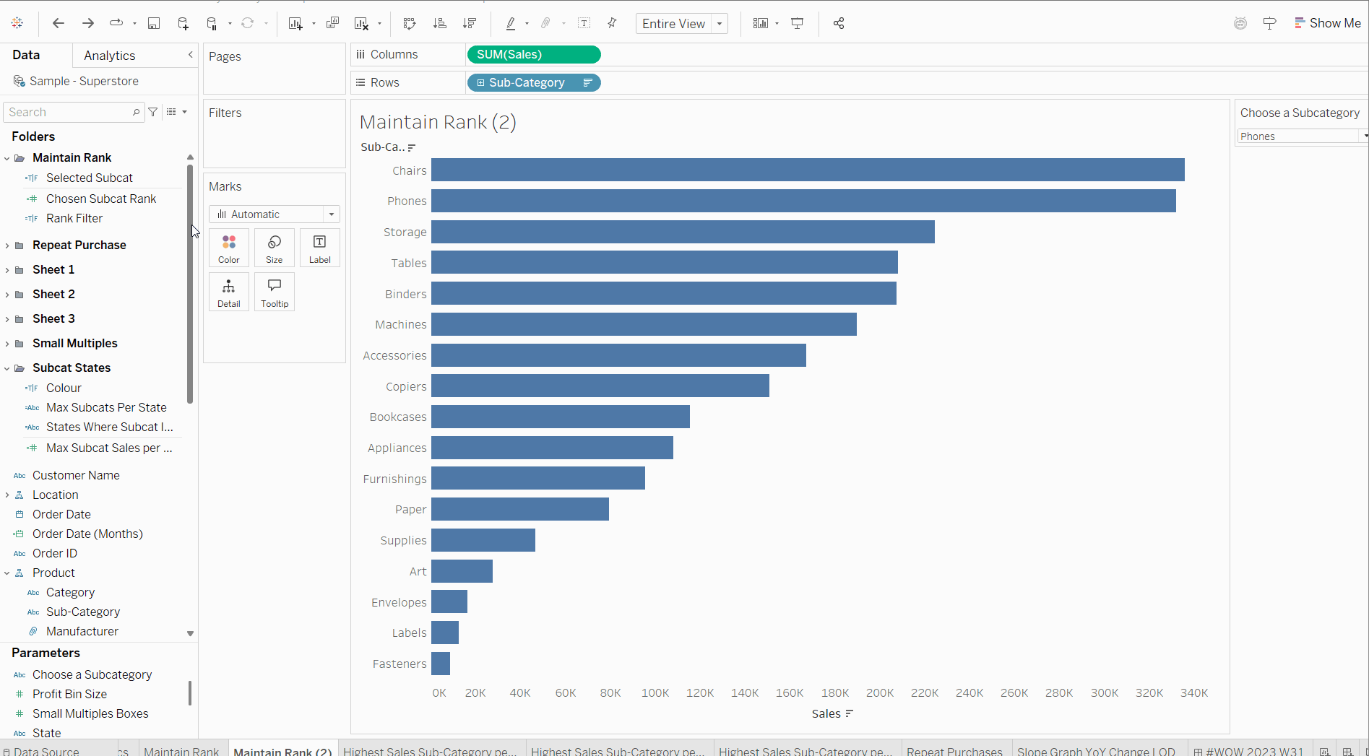Viewport: 1369px width, 756px height.
Task: Click the data pane Search field
Action: (x=69, y=112)
